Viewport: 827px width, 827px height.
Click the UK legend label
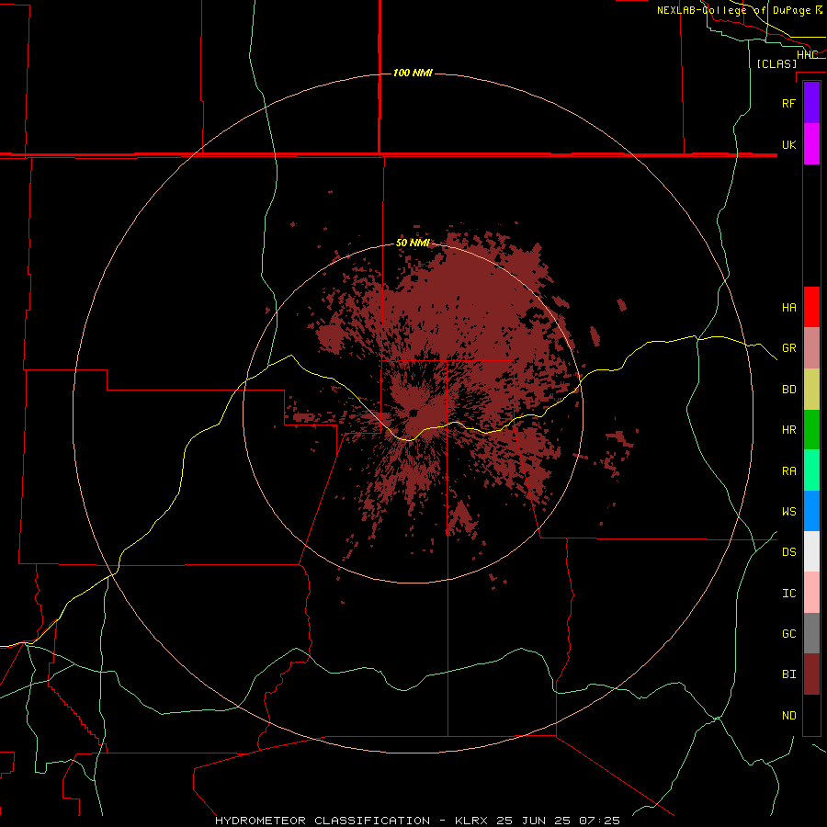788,144
